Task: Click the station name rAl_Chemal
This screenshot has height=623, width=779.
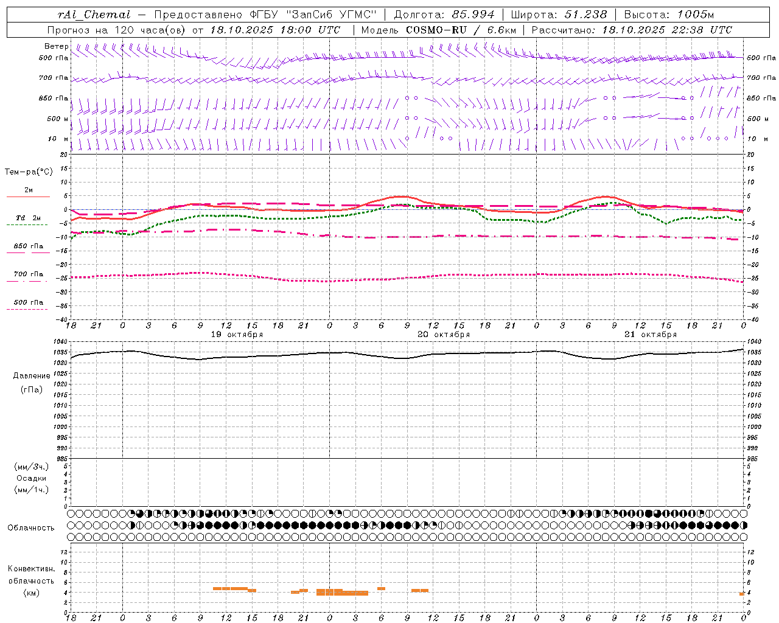Action: [x=94, y=15]
